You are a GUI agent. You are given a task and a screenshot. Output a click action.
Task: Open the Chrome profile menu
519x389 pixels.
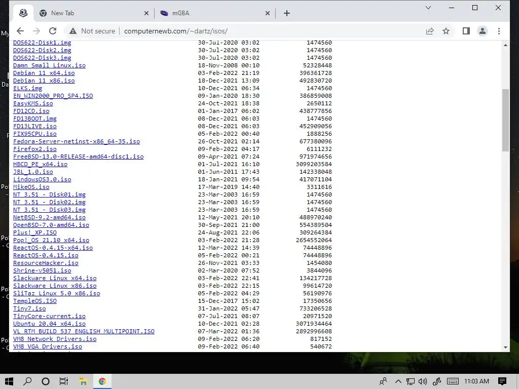(483, 31)
